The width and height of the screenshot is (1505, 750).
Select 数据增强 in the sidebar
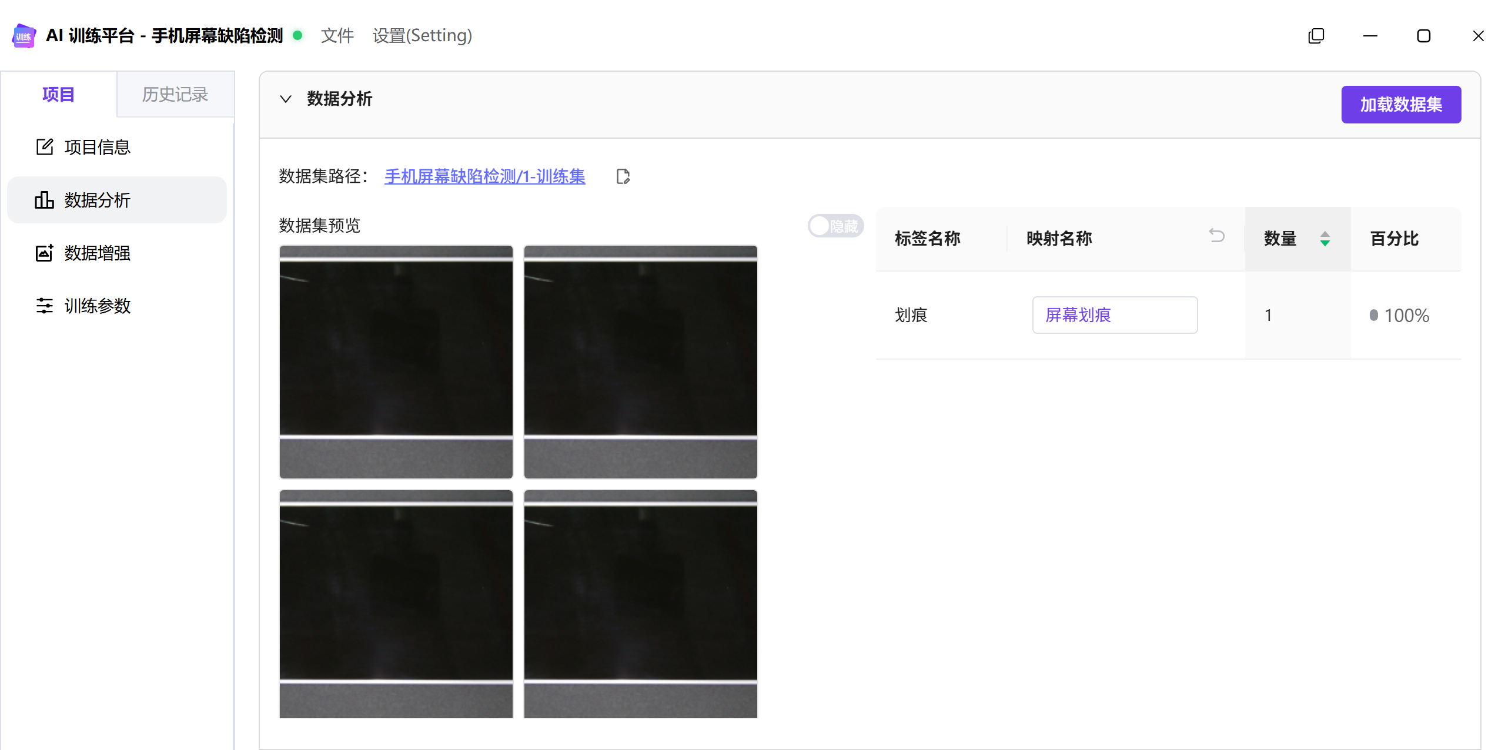point(116,253)
